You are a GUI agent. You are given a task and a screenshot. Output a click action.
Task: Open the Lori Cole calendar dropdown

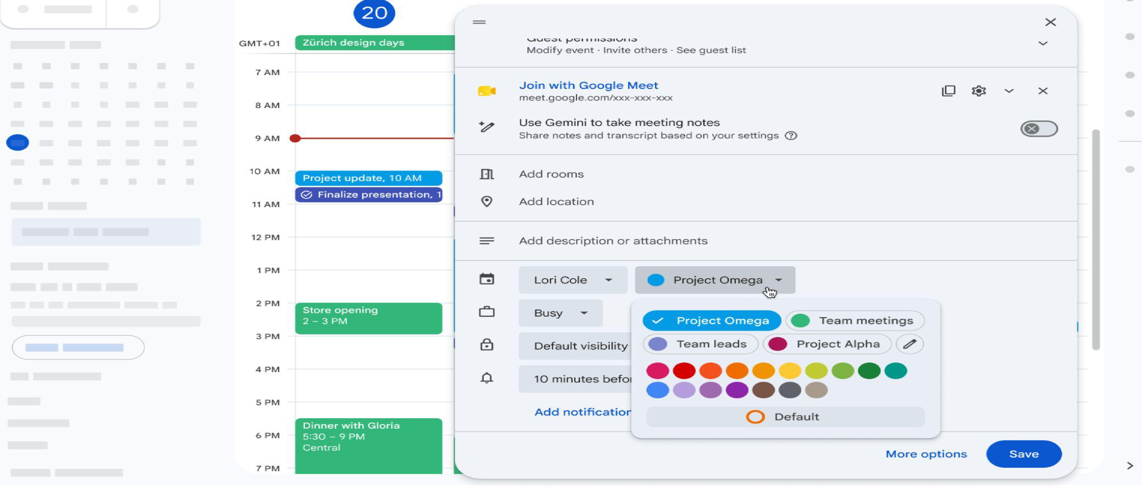coord(573,280)
